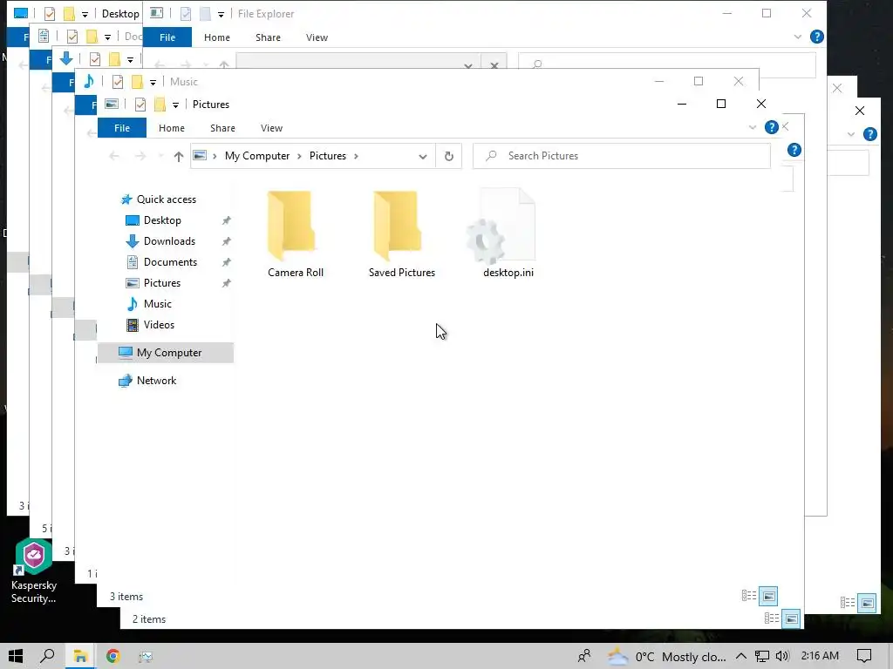Open Pictures in Quick access
This screenshot has width=893, height=669.
click(x=161, y=283)
